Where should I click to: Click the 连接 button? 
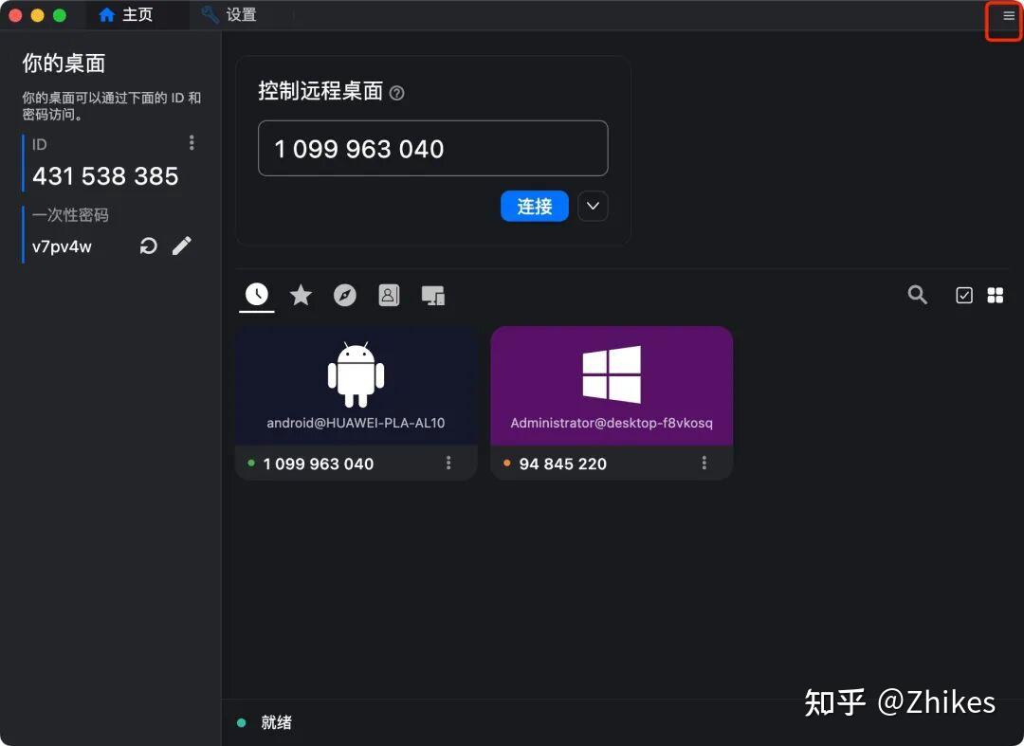[534, 206]
